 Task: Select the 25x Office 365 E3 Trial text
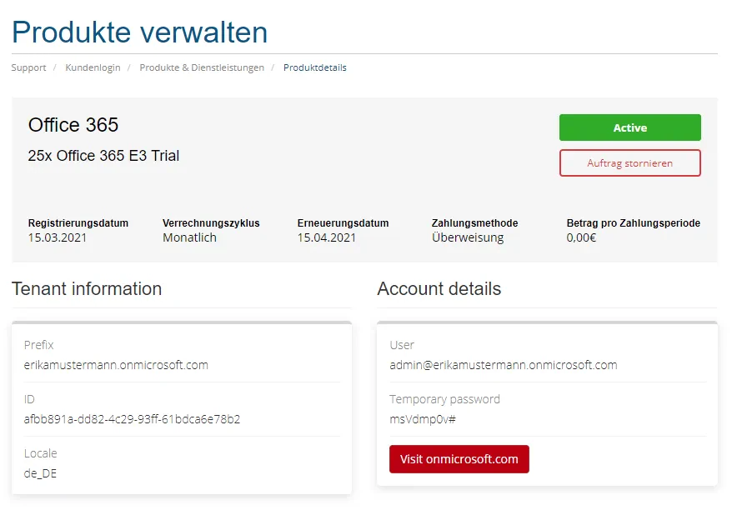pyautogui.click(x=103, y=156)
